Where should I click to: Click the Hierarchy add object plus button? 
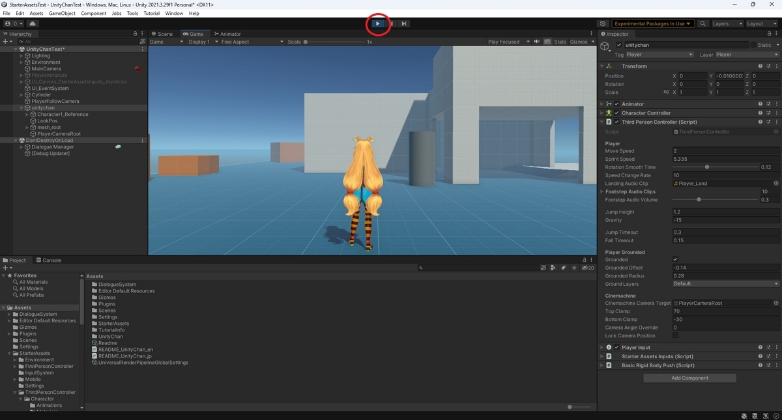click(6, 42)
